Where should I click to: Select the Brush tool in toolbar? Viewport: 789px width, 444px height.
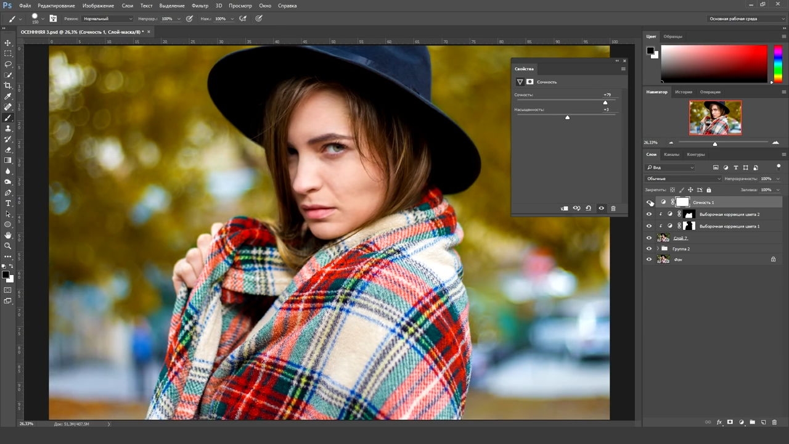pyautogui.click(x=8, y=118)
